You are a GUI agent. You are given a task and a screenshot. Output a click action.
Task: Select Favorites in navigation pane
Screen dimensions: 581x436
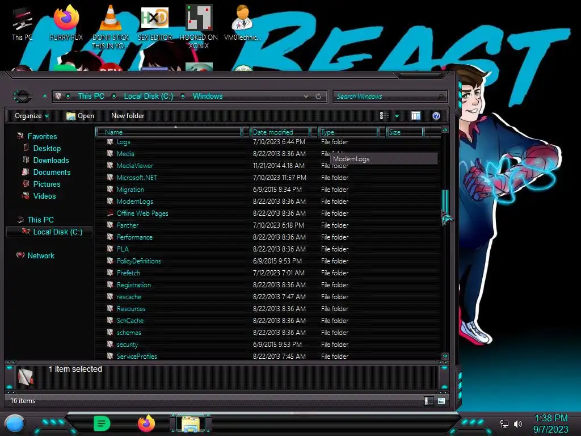pyautogui.click(x=37, y=136)
